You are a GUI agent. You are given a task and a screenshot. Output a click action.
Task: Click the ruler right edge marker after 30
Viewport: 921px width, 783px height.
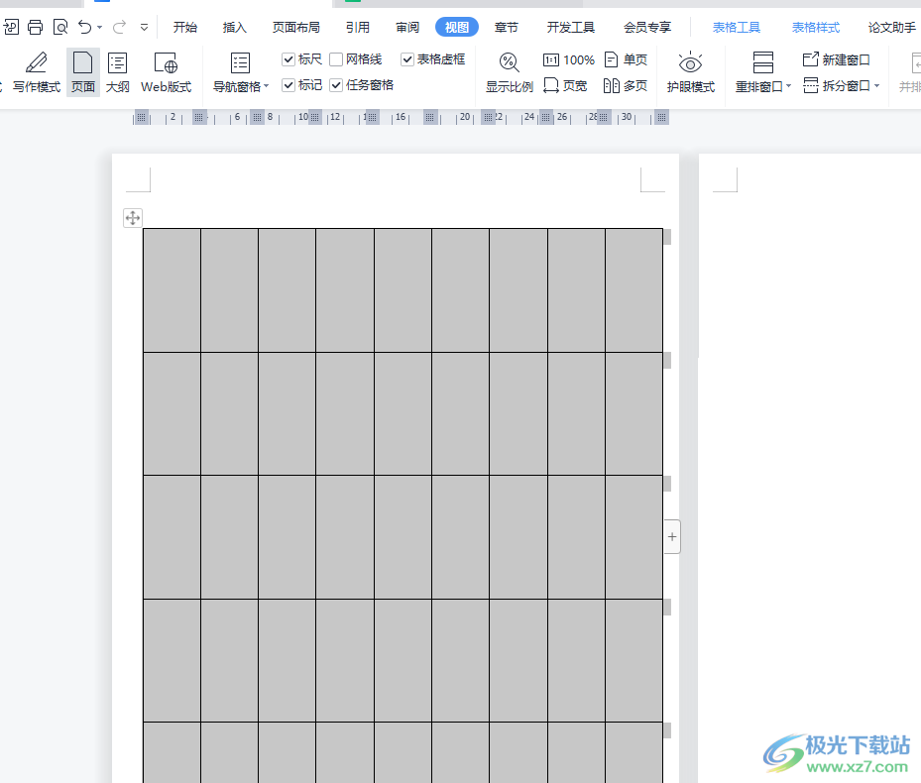pos(662,118)
